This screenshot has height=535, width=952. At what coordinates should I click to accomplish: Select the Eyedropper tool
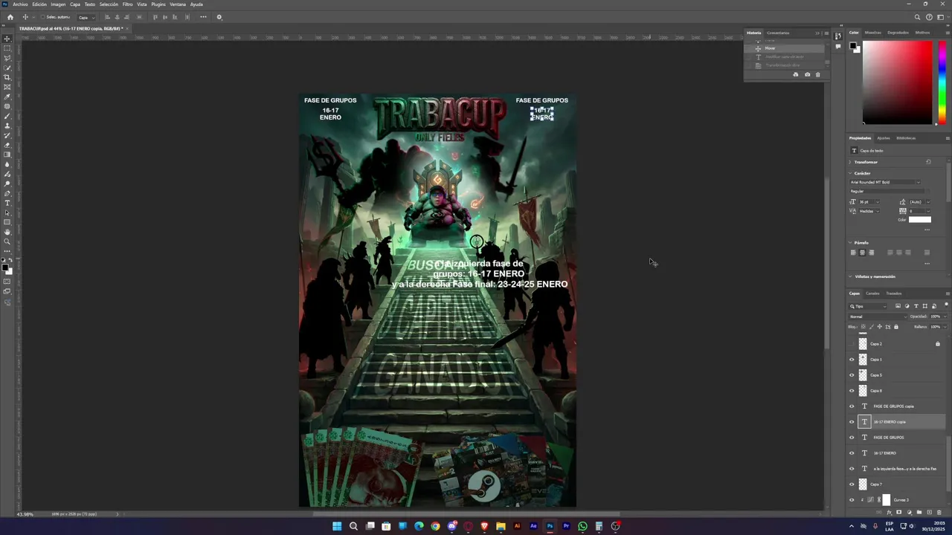click(7, 97)
